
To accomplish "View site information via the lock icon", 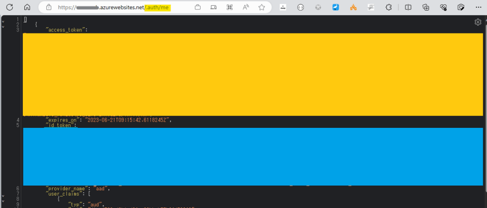I will click(x=49, y=8).
